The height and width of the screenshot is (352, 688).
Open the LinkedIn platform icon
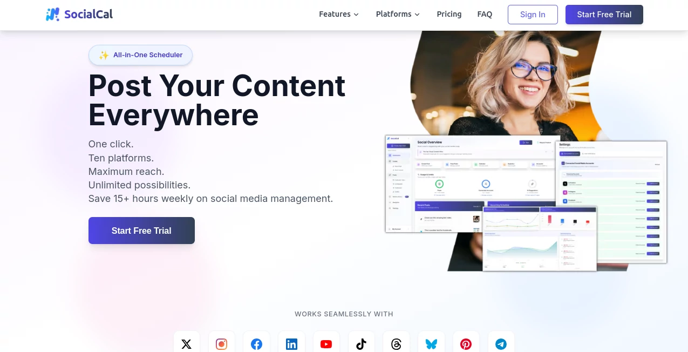click(x=291, y=344)
